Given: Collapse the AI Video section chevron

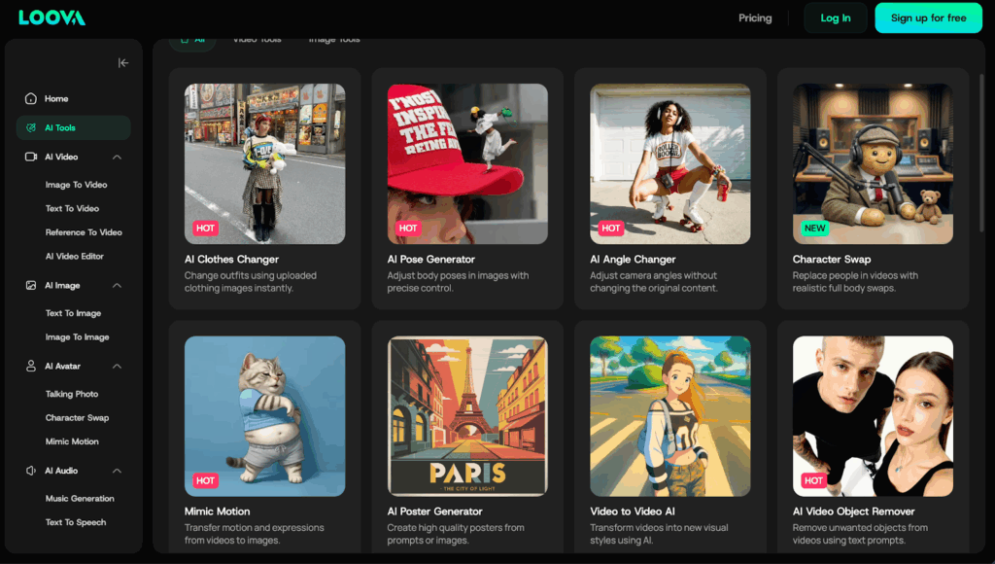Looking at the screenshot, I should point(117,157).
